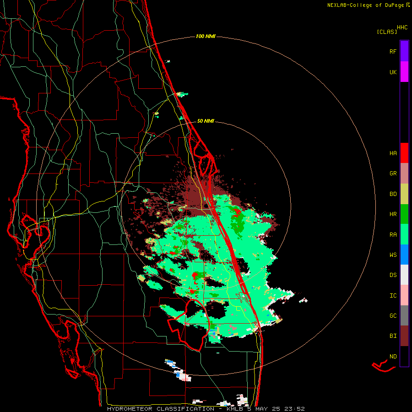
Task: Click the HA legend label
Action: 393,153
